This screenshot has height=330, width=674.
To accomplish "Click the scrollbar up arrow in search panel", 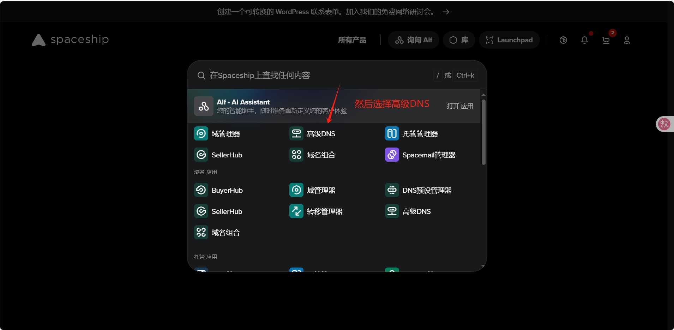I will click(483, 95).
